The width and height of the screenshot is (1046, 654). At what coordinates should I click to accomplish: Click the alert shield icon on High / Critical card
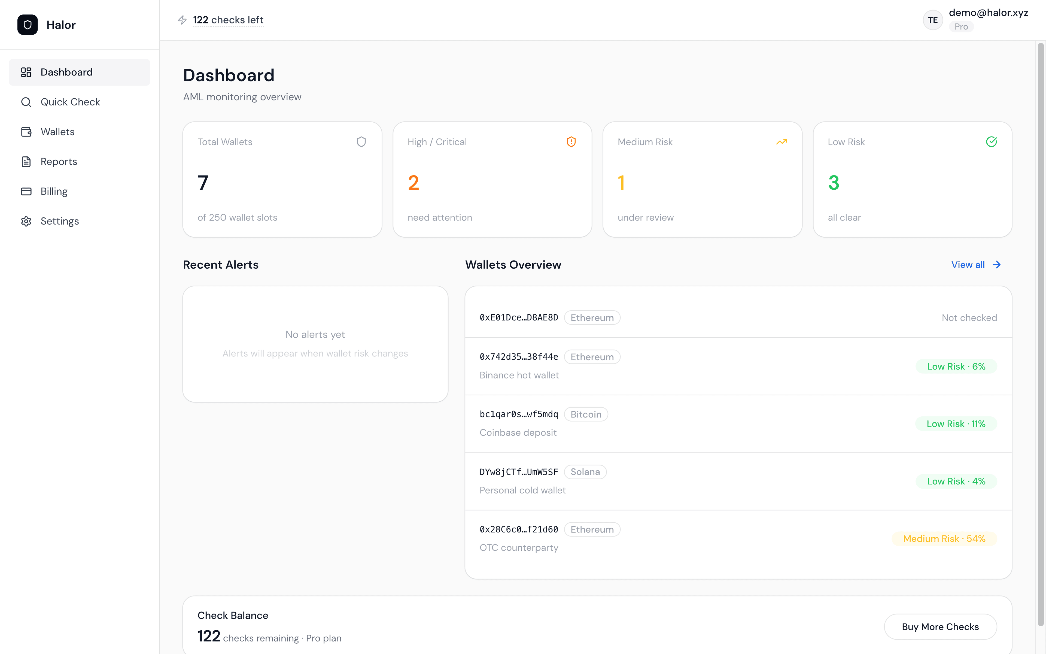(571, 142)
